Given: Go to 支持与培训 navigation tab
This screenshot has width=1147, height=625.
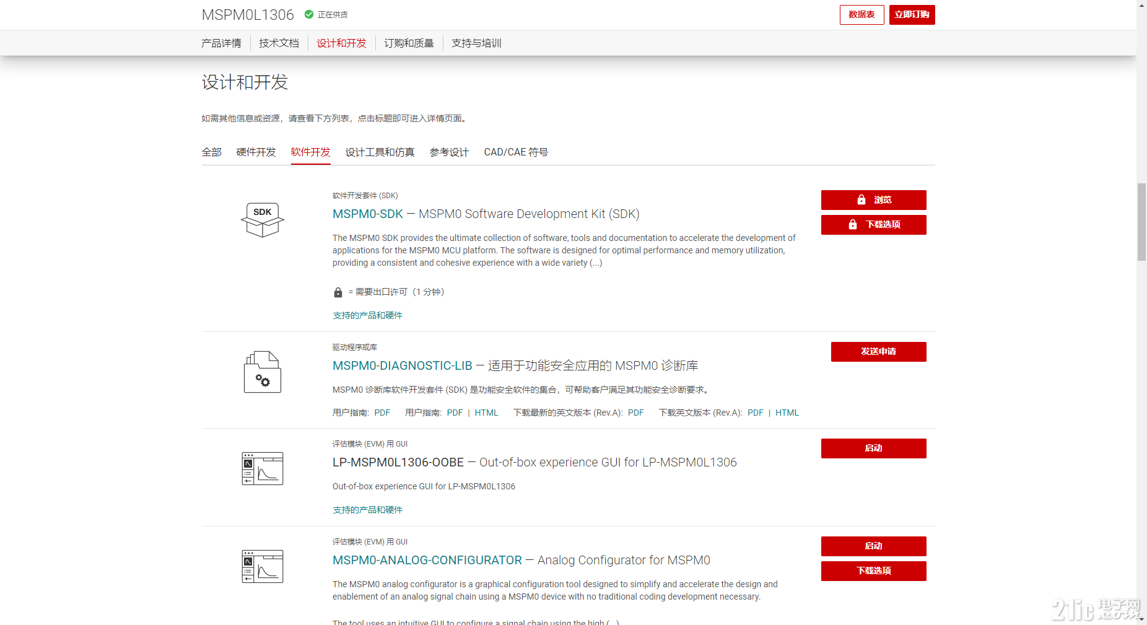Looking at the screenshot, I should (x=476, y=43).
